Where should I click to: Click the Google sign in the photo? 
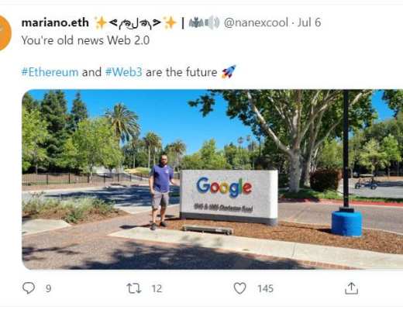click(229, 197)
